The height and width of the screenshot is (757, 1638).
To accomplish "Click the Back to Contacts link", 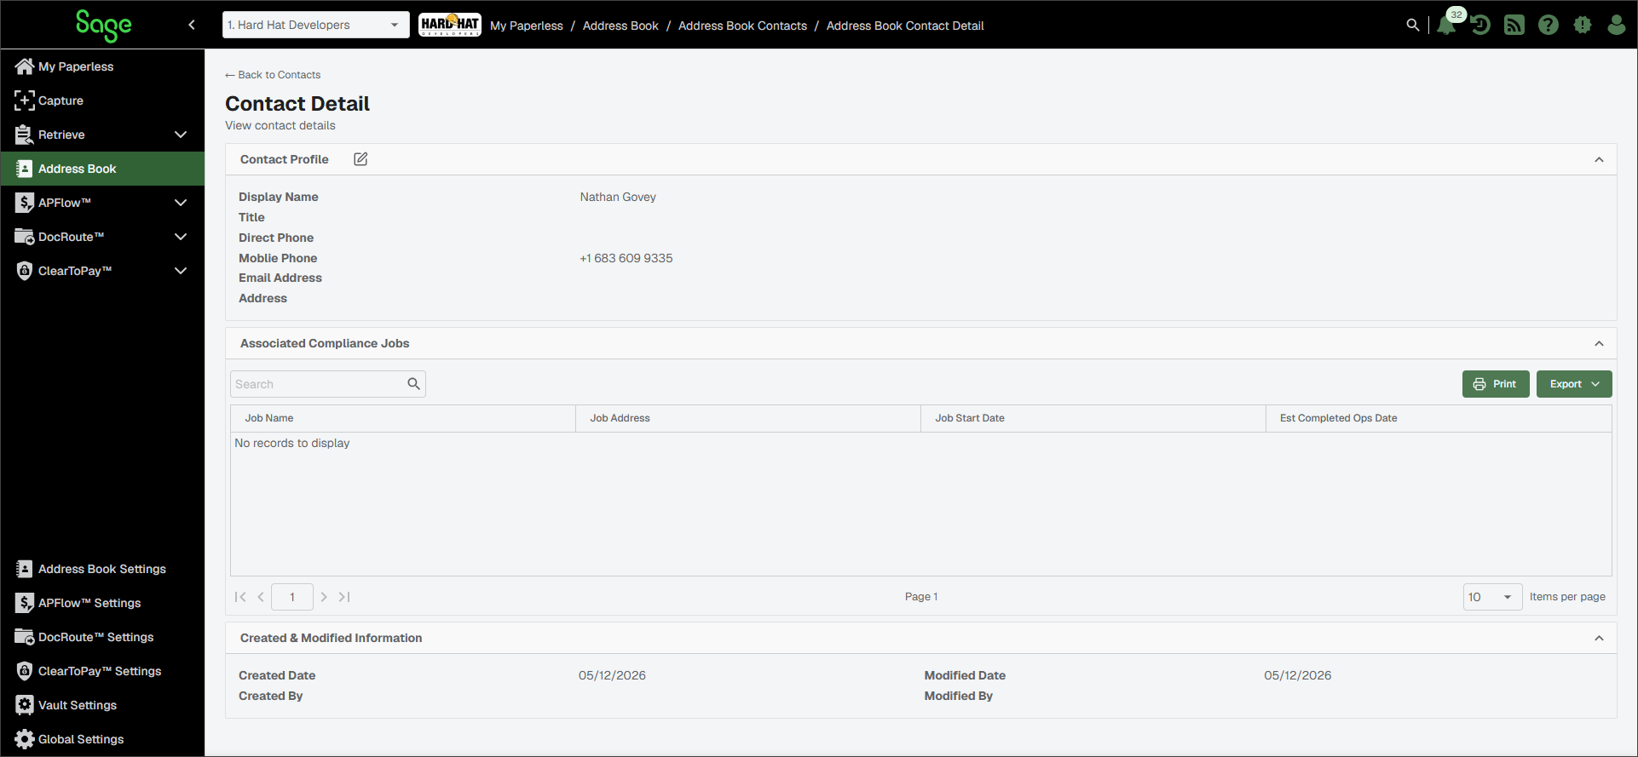I will coord(273,75).
